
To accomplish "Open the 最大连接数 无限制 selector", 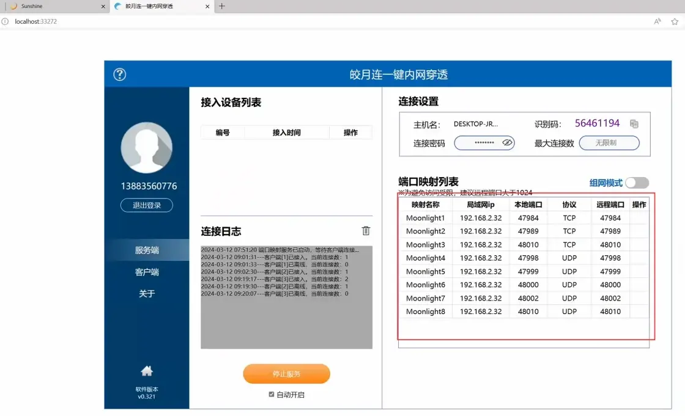I will pyautogui.click(x=609, y=143).
